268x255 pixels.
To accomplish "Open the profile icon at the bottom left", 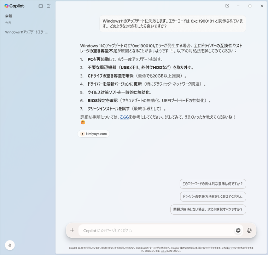I will click(x=10, y=245).
